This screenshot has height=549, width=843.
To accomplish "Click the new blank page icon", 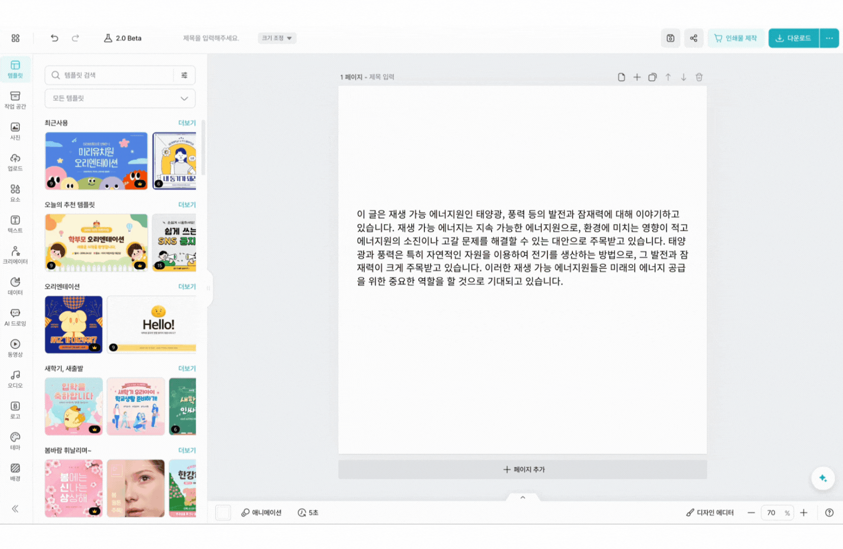I will click(x=621, y=77).
